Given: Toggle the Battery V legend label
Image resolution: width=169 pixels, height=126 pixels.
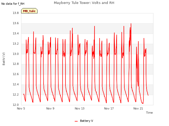Looking at the screenshot, I should pos(87,121).
